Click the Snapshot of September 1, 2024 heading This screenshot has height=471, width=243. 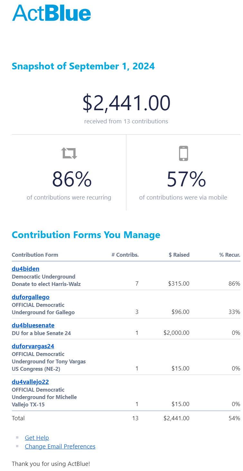pos(83,66)
